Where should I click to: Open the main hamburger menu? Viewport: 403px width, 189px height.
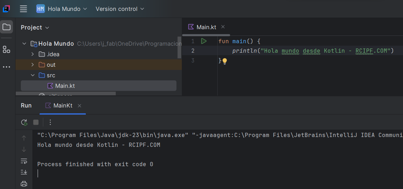[x=23, y=9]
